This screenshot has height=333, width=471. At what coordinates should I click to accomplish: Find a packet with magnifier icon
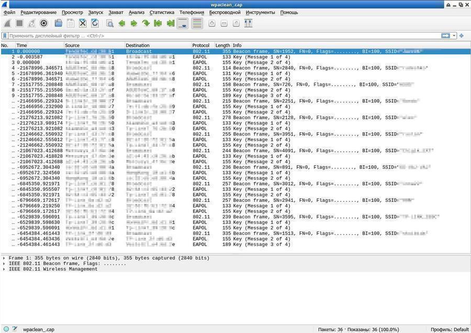point(110,24)
